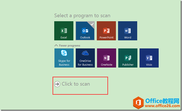Click the OneDrive cloud icon
The width and height of the screenshot is (182, 111).
click(x=85, y=53)
